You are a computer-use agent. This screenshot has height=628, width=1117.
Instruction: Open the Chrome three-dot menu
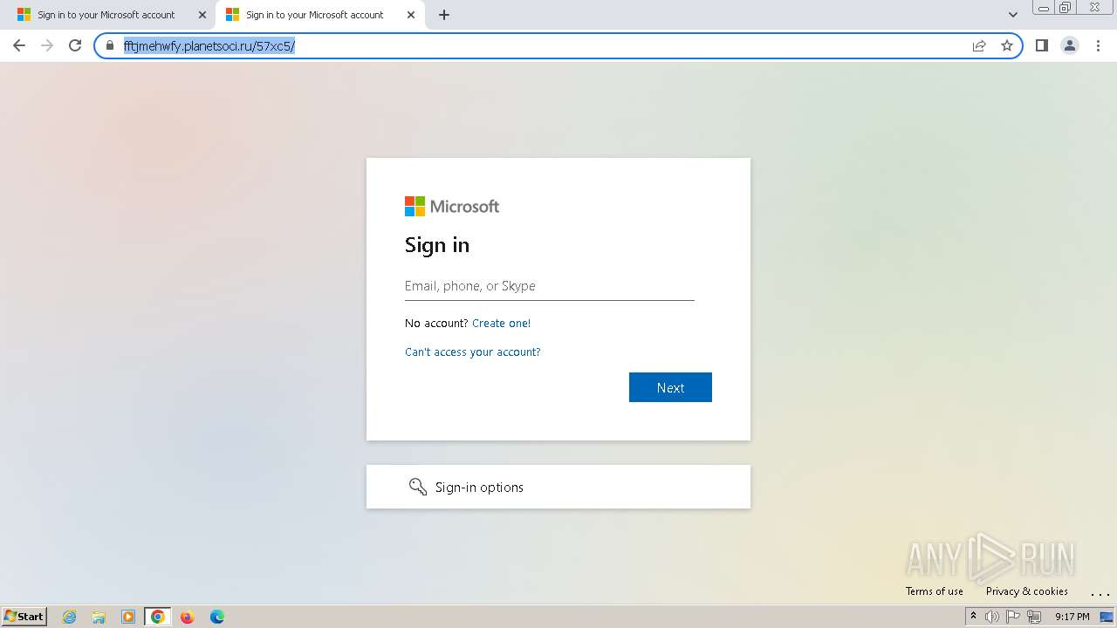click(1099, 45)
